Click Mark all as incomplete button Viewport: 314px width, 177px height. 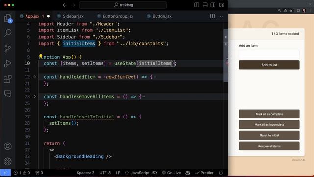(269, 124)
